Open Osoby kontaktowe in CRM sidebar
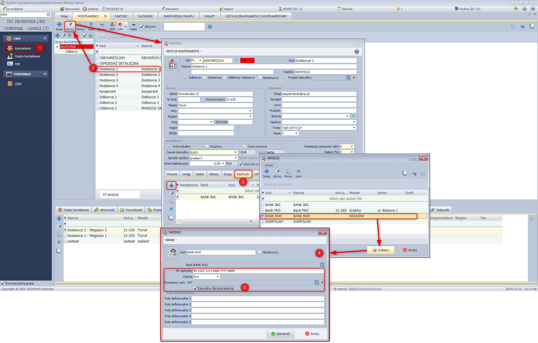 pos(27,56)
